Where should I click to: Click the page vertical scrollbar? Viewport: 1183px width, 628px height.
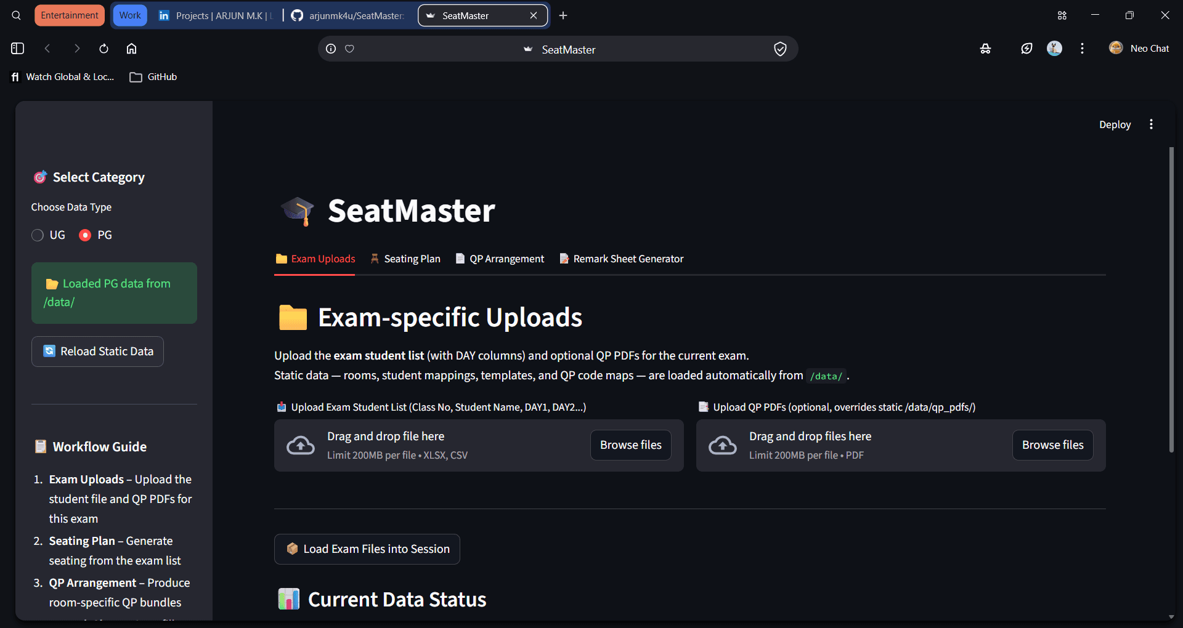(x=1171, y=300)
